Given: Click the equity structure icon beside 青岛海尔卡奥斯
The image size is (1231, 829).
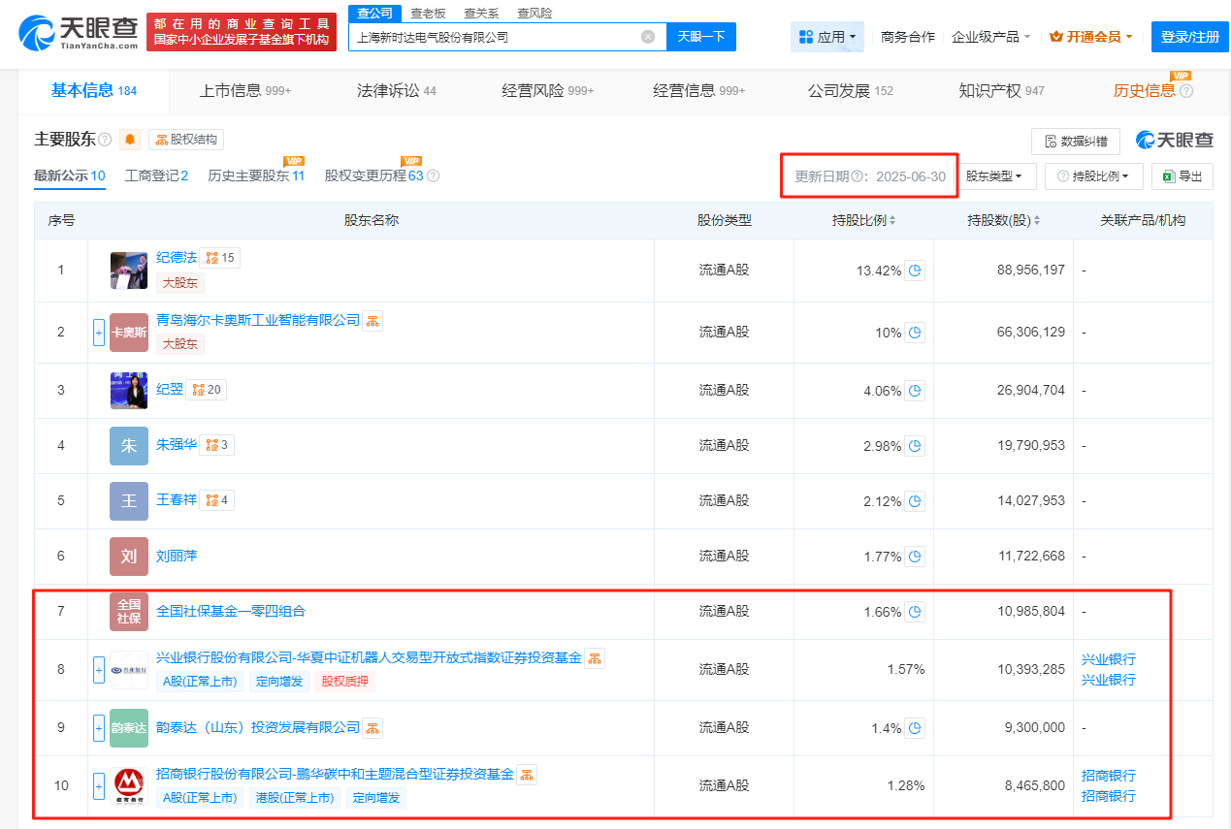Looking at the screenshot, I should point(373,321).
